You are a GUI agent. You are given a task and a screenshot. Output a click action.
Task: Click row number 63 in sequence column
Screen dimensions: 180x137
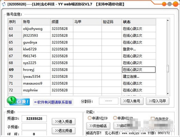[15, 29]
